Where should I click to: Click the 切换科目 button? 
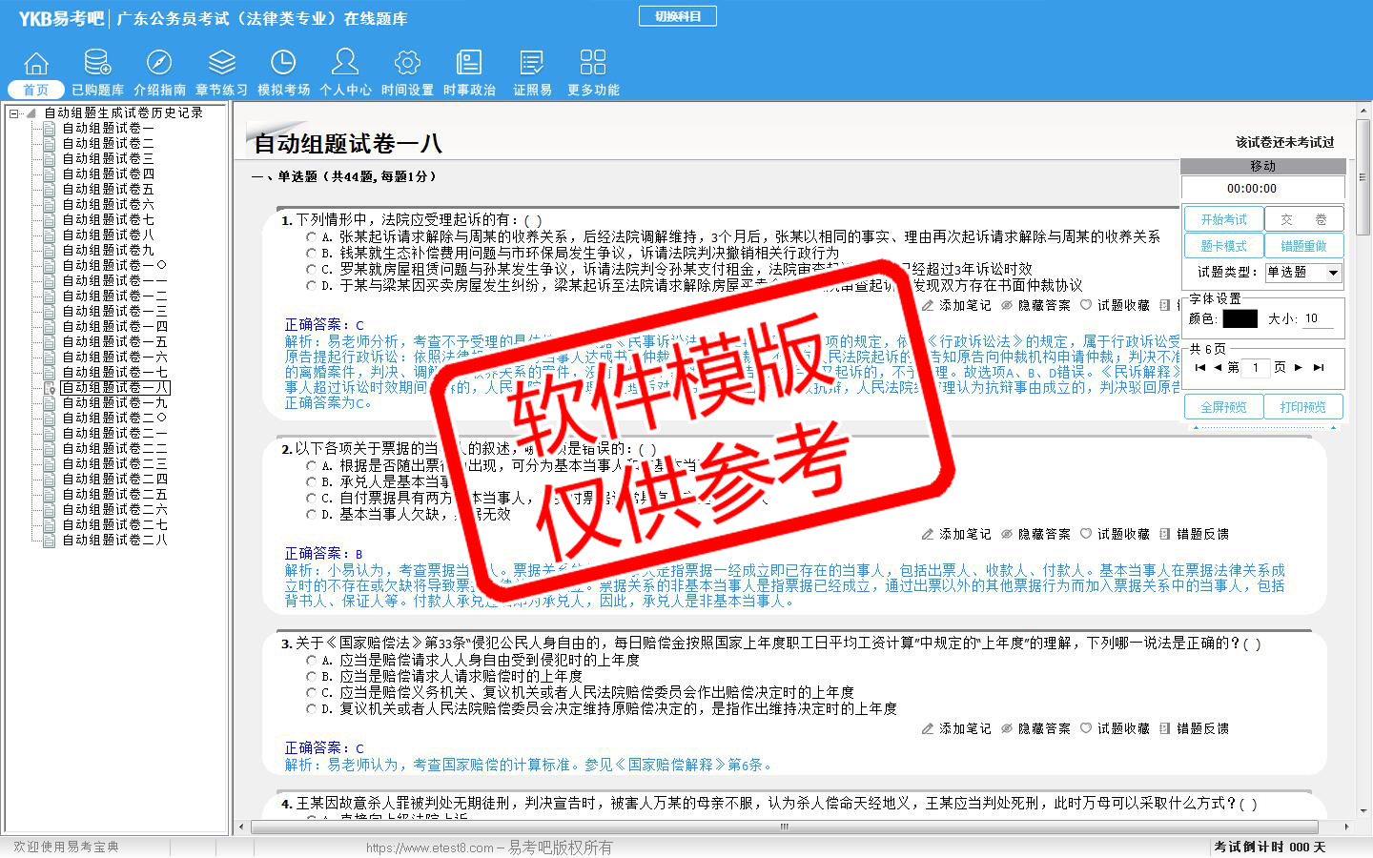point(677,16)
